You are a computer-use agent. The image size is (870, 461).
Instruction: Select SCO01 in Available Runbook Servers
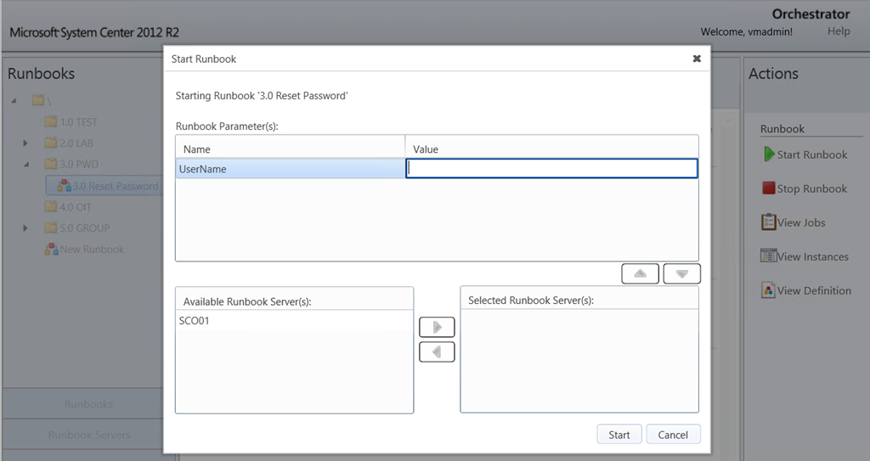pos(195,321)
